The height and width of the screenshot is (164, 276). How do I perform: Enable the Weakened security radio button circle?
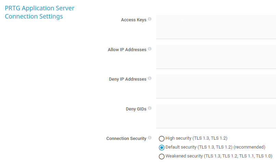[x=162, y=156]
